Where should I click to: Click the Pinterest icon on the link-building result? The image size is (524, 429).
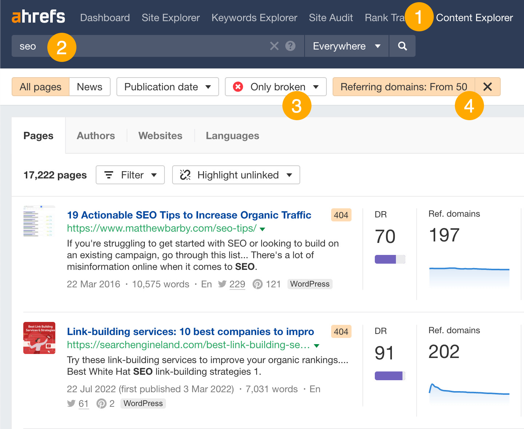point(101,404)
